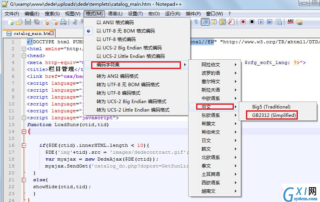The width and height of the screenshot is (320, 202).
Task: Expand the 阿拉伯文 submenu
Action: point(215,65)
